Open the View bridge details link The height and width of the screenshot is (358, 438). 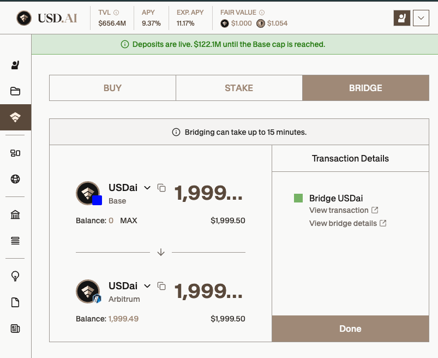(x=348, y=223)
